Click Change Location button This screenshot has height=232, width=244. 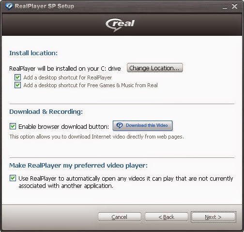pos(155,68)
